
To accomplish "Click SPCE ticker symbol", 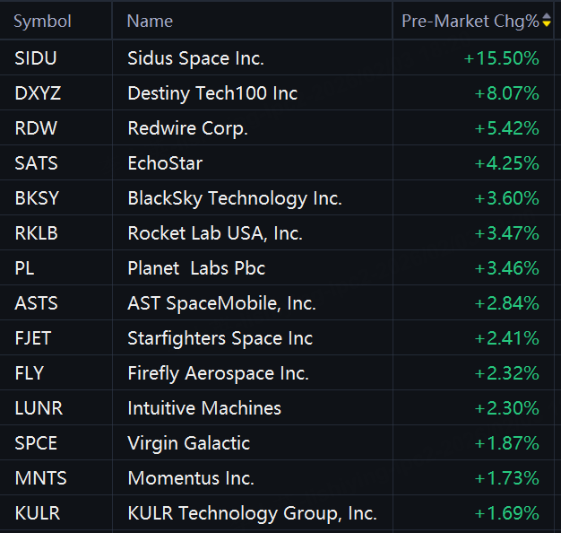I will point(37,443).
